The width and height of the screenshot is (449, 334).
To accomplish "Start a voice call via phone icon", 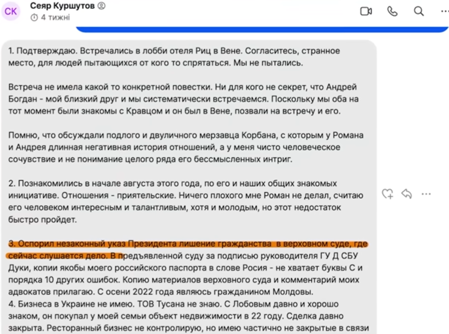I will 392,11.
